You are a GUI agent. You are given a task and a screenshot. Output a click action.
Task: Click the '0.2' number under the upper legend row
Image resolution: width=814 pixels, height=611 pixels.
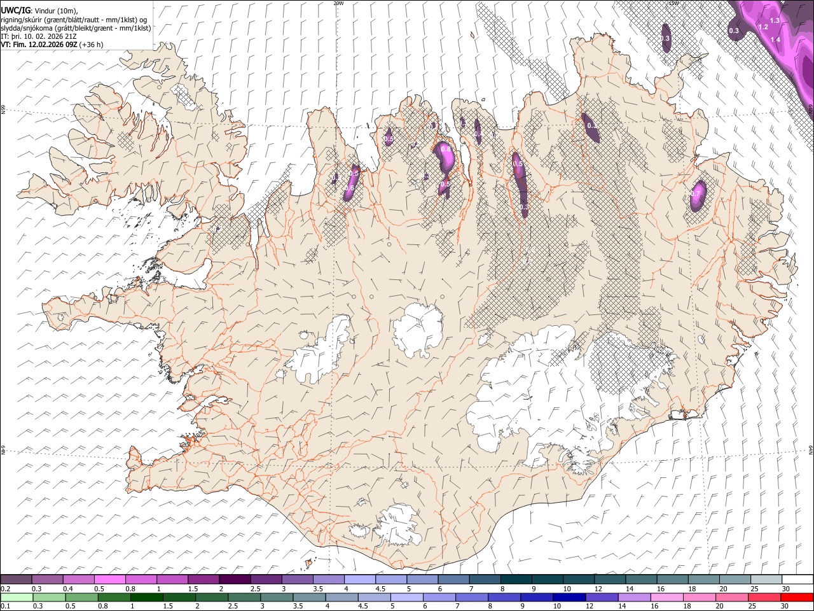pos(5,589)
